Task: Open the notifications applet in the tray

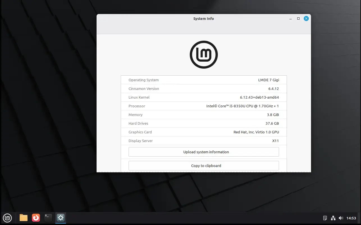Action: [325, 218]
